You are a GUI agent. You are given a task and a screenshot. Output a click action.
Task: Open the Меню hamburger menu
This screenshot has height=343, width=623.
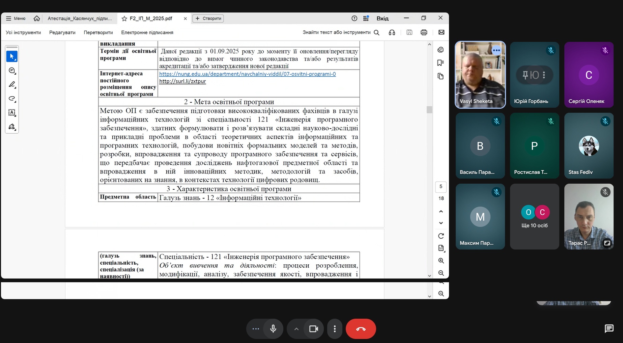point(16,18)
